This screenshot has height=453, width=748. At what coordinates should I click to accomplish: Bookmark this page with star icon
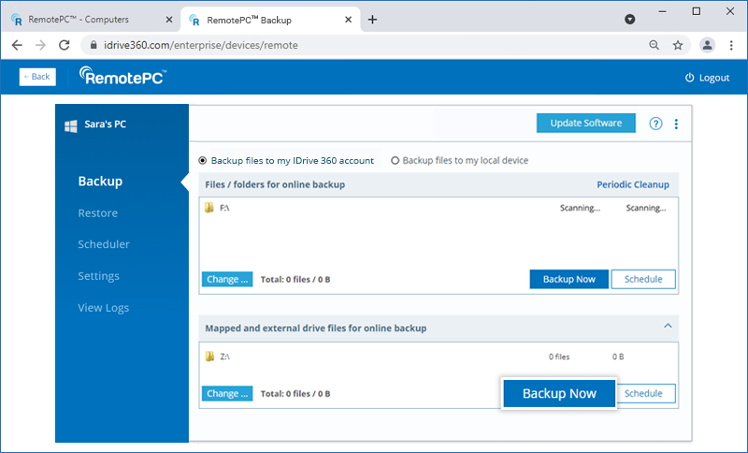pos(678,44)
